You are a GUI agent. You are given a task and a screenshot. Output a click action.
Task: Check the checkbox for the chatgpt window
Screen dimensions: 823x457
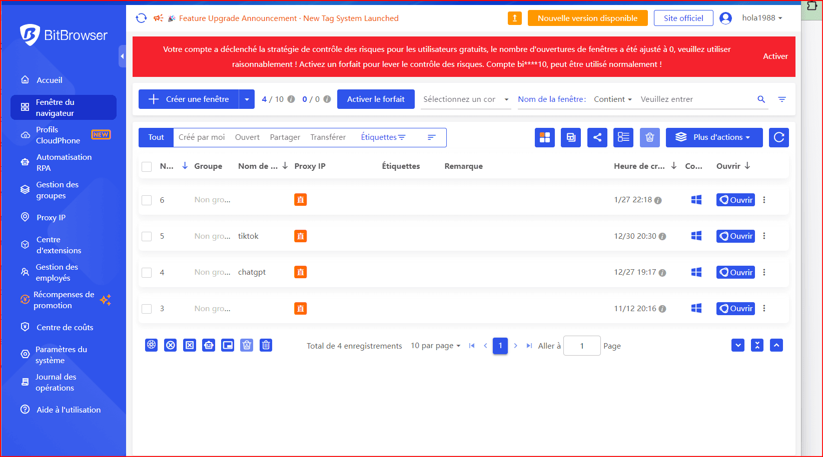(x=147, y=272)
